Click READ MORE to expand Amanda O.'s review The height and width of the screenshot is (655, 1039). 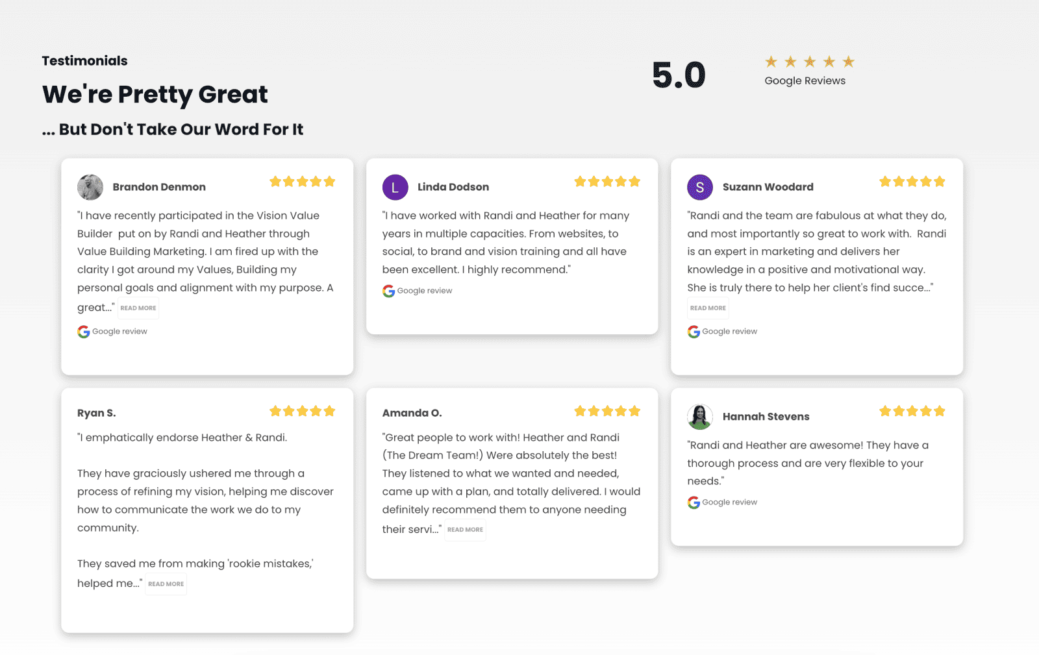click(465, 530)
